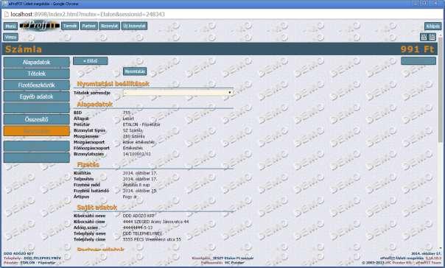Switch to the Alapadatok sidebar tab
This screenshot has width=445, height=268.
[x=36, y=62]
